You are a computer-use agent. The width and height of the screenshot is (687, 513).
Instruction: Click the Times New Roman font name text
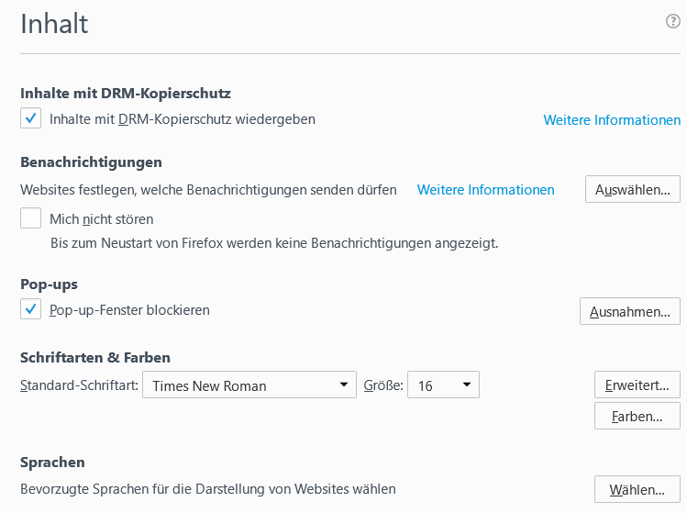(x=209, y=385)
